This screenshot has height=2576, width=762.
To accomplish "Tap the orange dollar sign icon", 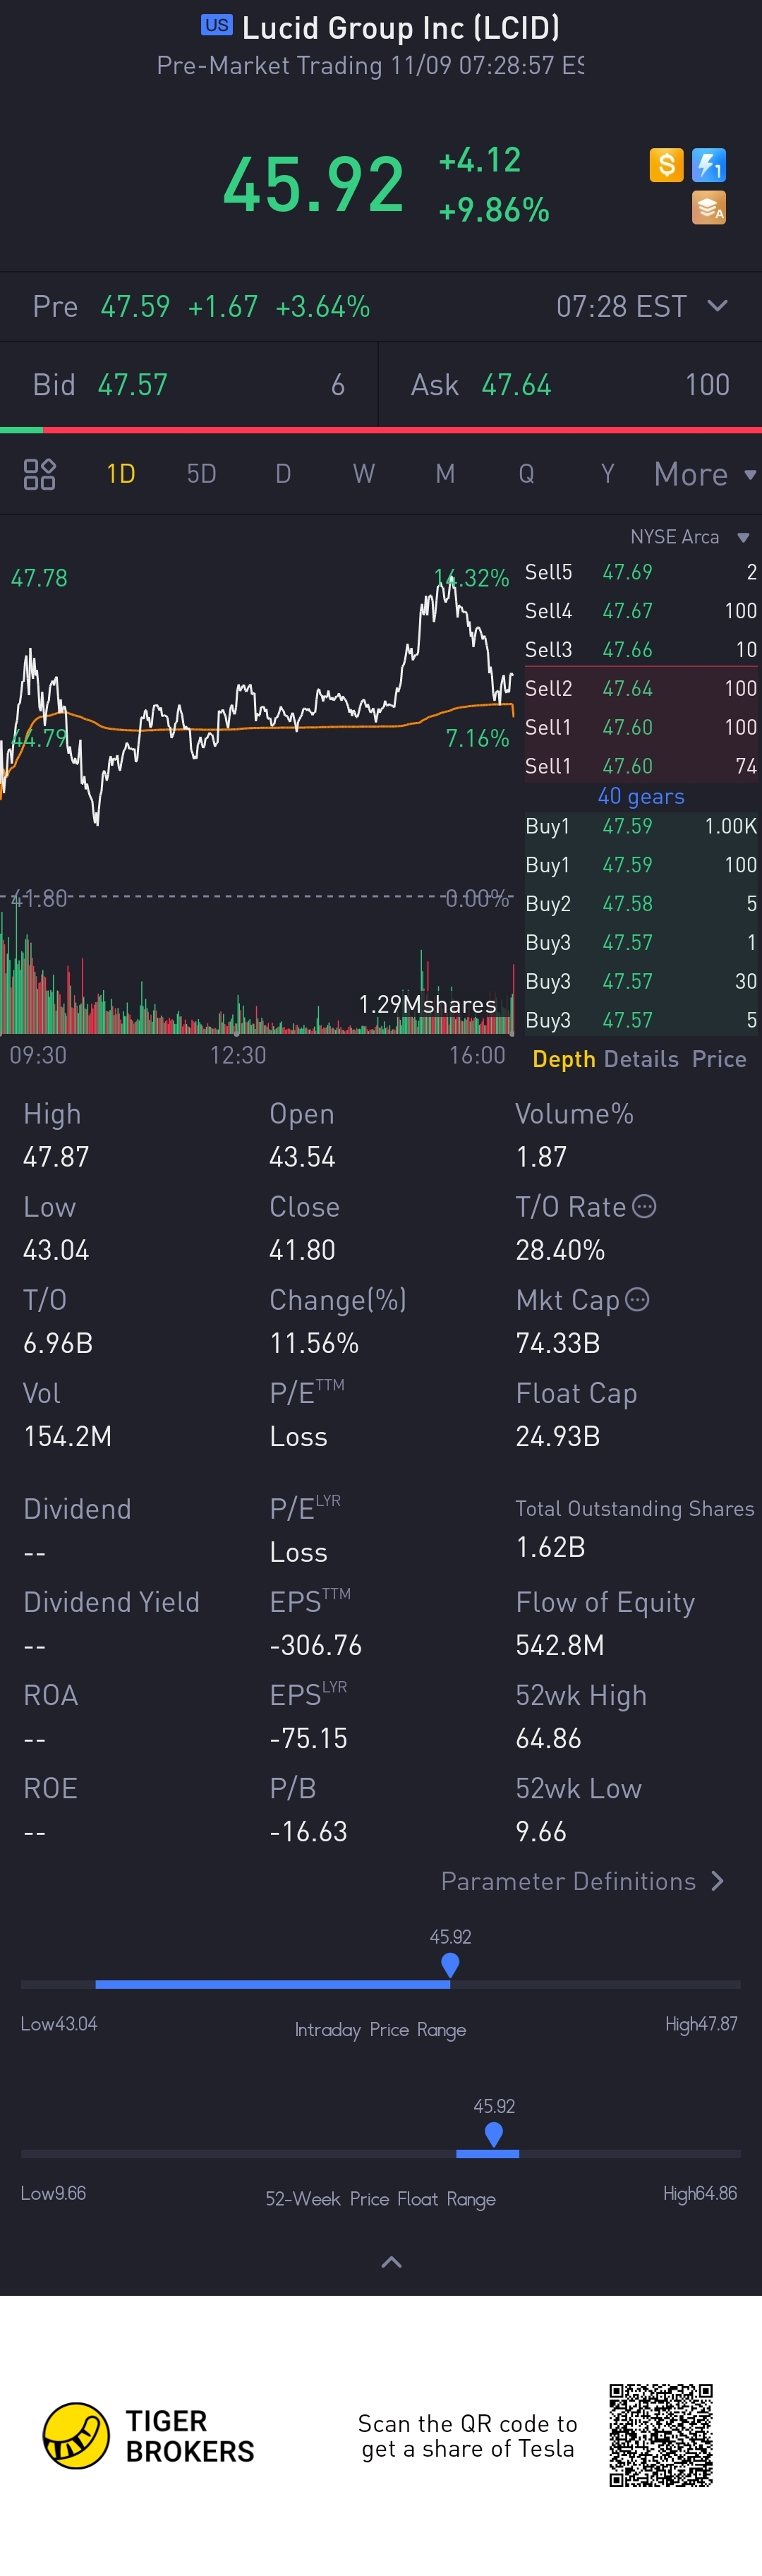I will pos(666,165).
